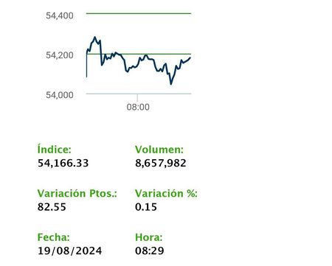
Task: Select the percent variation value 0.15
Action: (x=146, y=207)
